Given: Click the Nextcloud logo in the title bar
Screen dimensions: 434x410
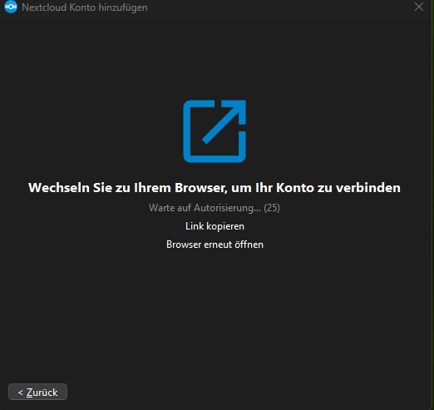Looking at the screenshot, I should coord(11,7).
